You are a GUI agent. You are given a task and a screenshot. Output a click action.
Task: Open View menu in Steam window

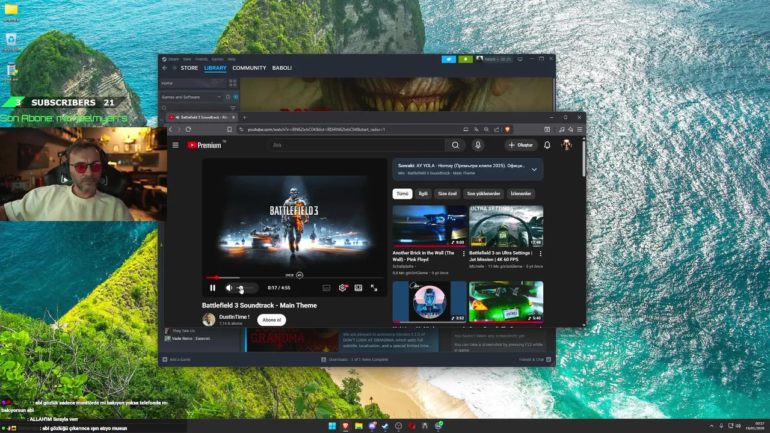click(x=187, y=59)
